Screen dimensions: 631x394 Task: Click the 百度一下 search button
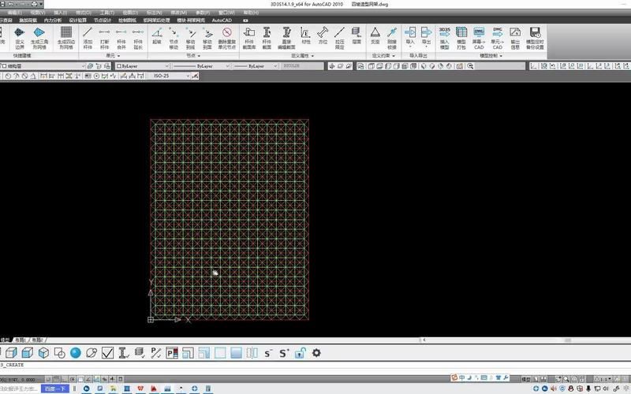[x=54, y=388]
